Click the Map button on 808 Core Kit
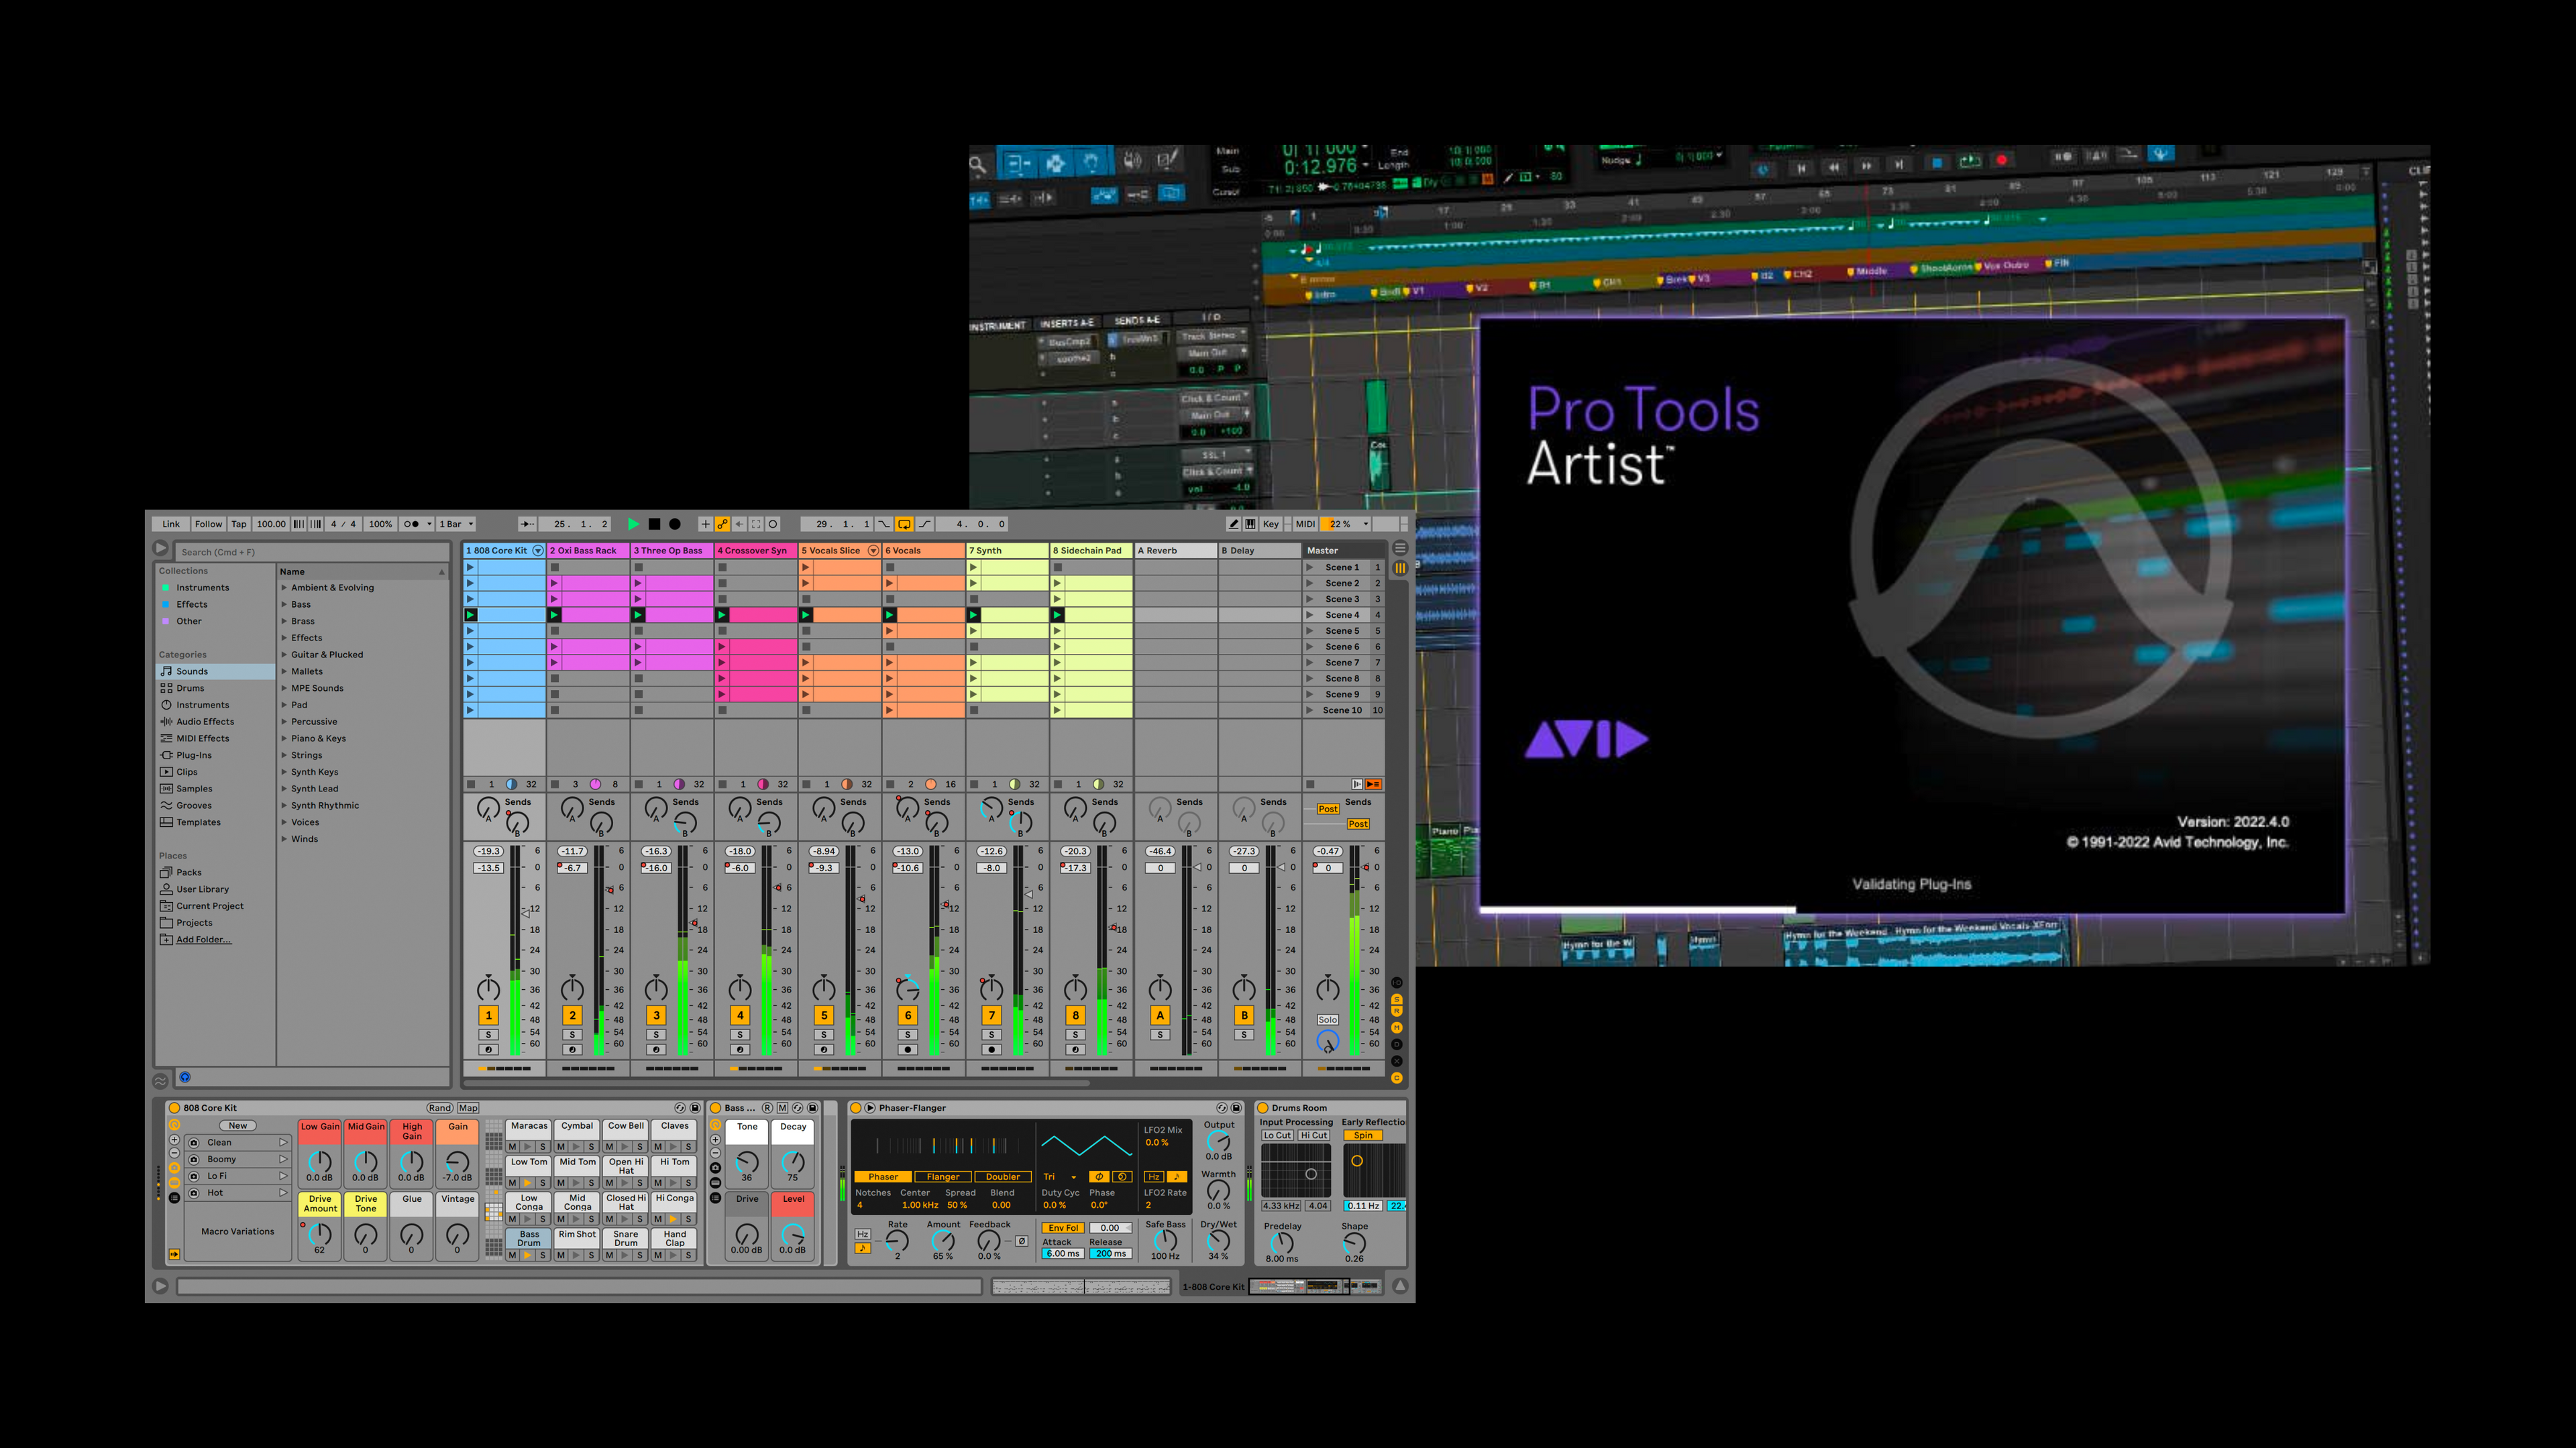The height and width of the screenshot is (1448, 2576). (x=468, y=1108)
